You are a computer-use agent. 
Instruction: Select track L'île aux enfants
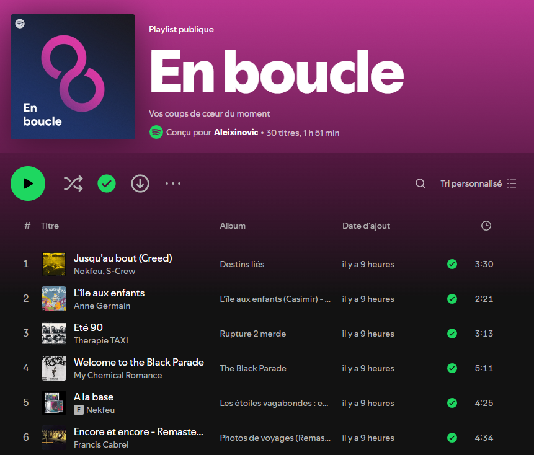coord(109,293)
